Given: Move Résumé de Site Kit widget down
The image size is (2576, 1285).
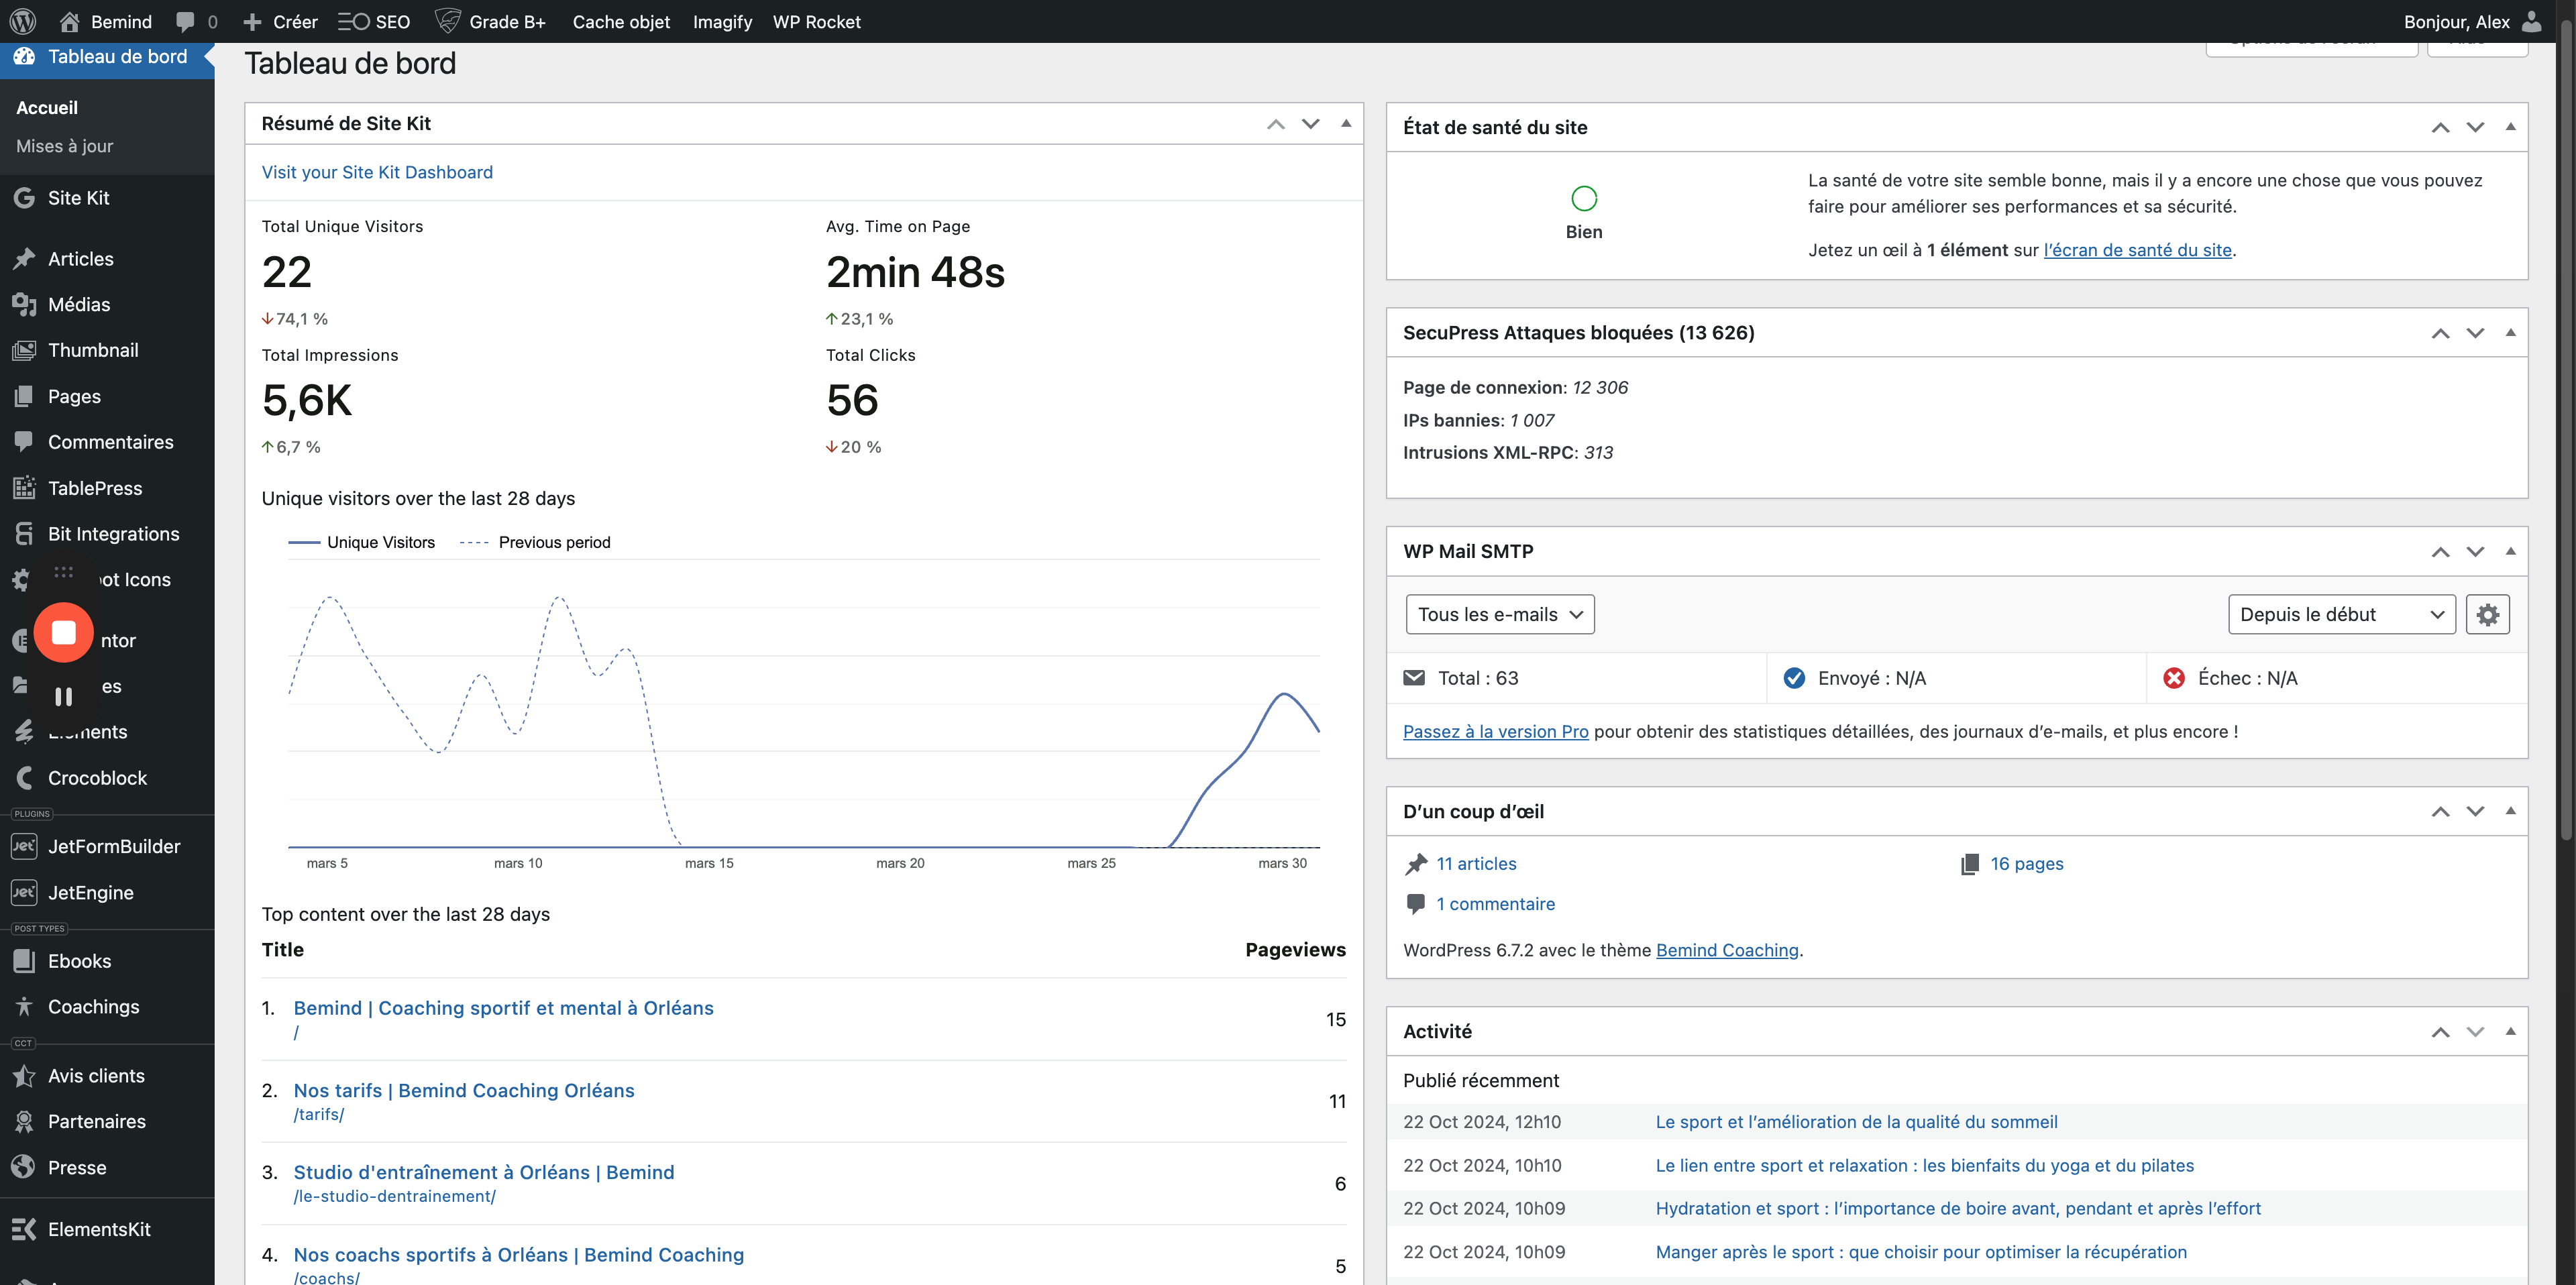Looking at the screenshot, I should tap(1310, 124).
